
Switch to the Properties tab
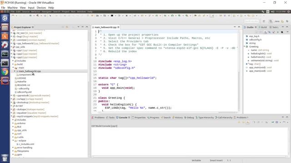pyautogui.click(x=139, y=118)
